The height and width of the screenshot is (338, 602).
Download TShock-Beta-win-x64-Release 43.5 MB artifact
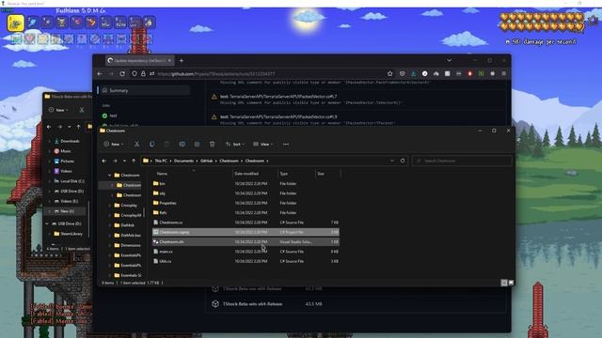pyautogui.click(x=252, y=304)
